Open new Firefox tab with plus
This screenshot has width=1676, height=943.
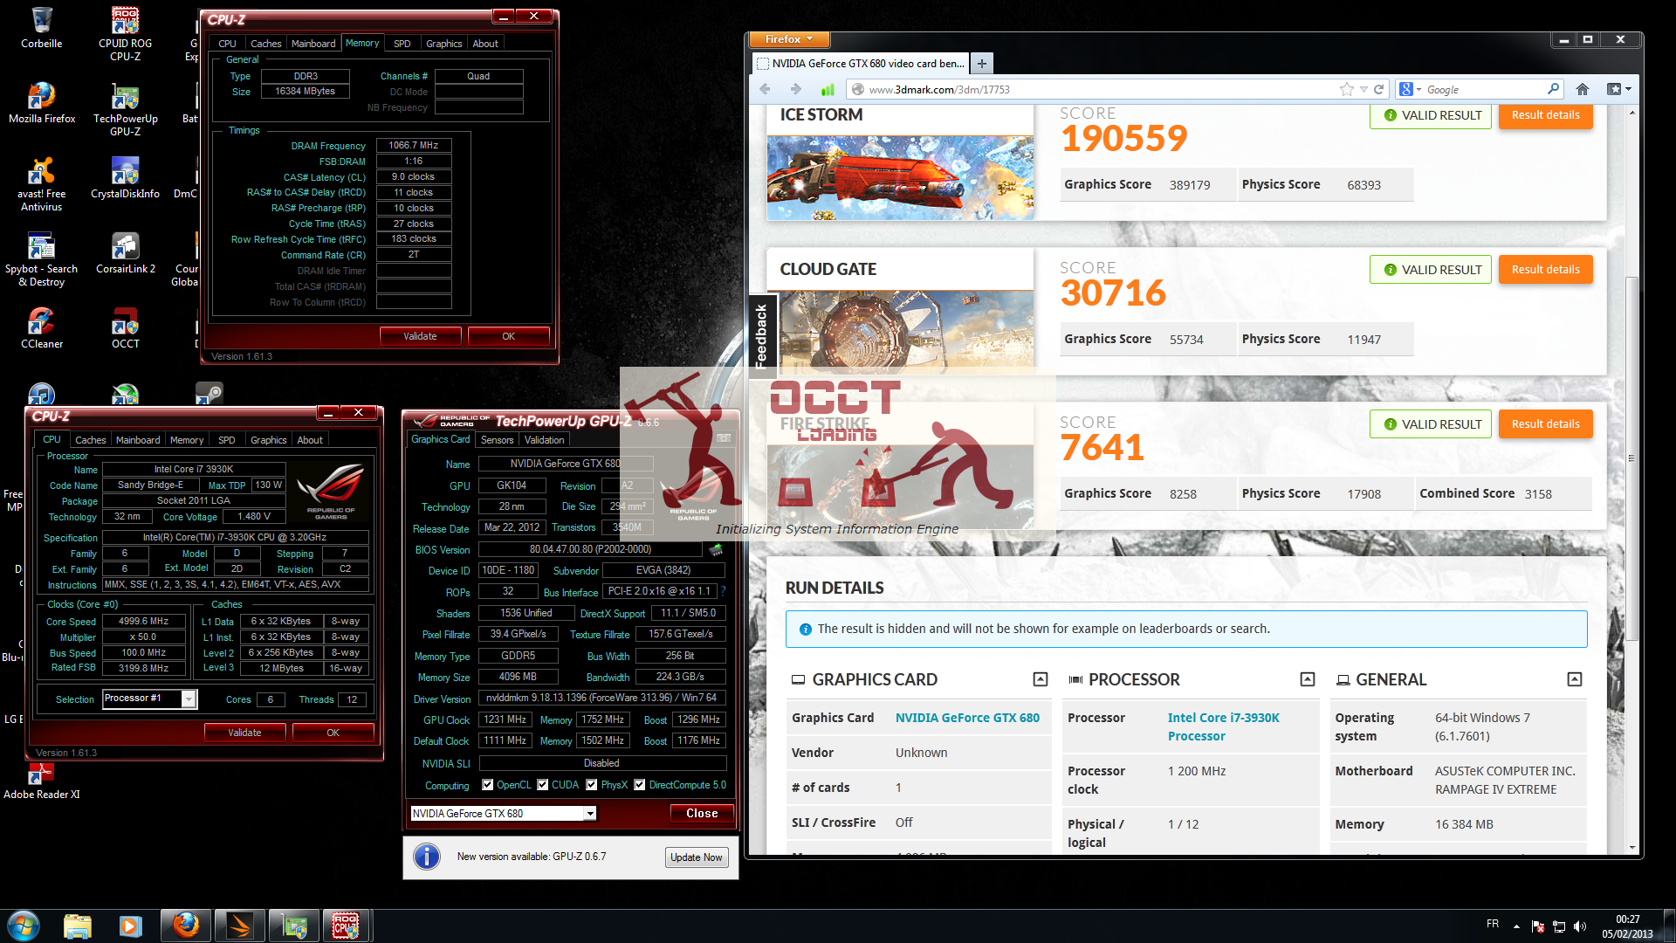tap(981, 63)
